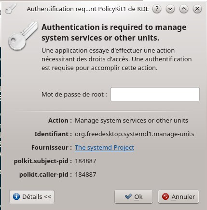Minimize window using down-chevron title button
Image resolution: width=207 pixels, height=210 pixels.
(170, 9)
